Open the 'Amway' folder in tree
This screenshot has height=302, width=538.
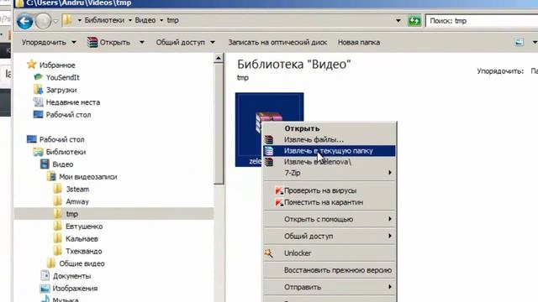coord(77,201)
